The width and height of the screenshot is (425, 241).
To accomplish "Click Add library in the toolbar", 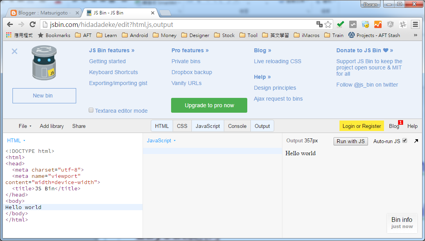I will point(52,126).
